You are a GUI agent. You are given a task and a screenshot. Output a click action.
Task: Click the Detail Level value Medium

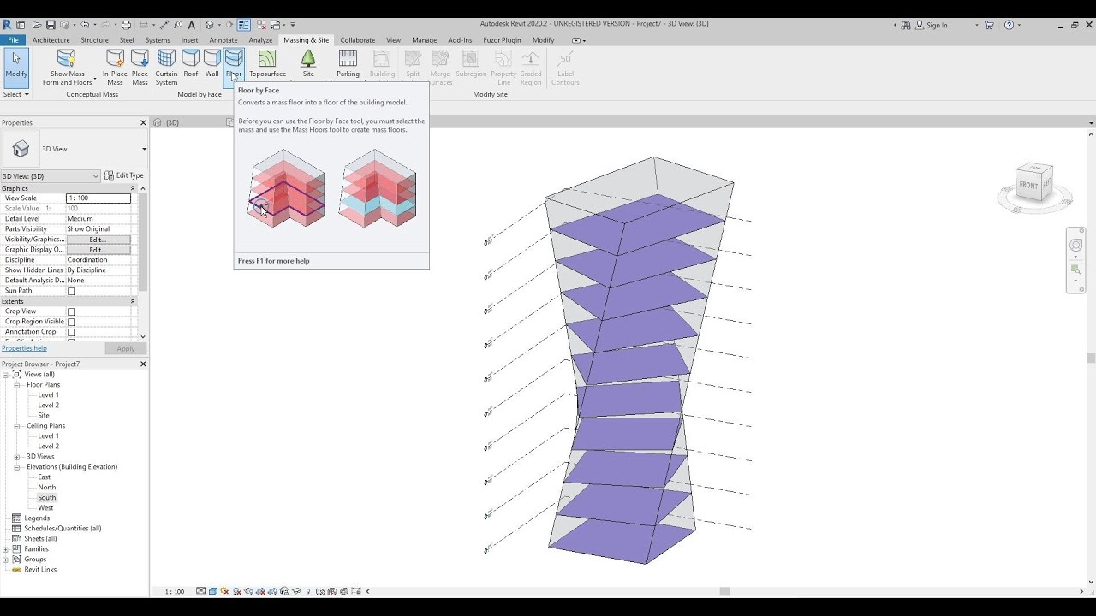[98, 219]
